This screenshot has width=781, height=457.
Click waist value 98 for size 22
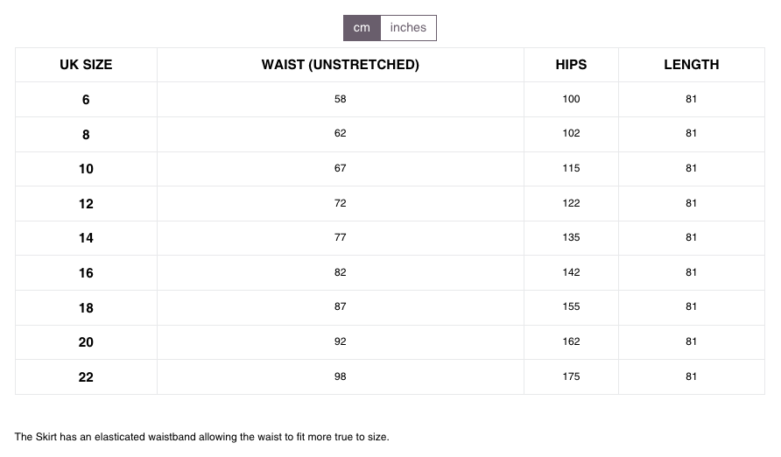coord(341,376)
